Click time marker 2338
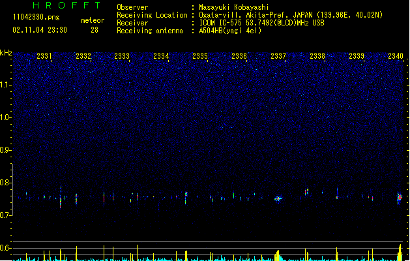This screenshot has width=410, height=261. tap(317, 56)
